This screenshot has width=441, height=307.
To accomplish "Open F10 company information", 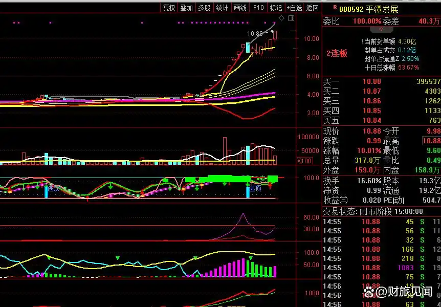I will click(x=258, y=8).
